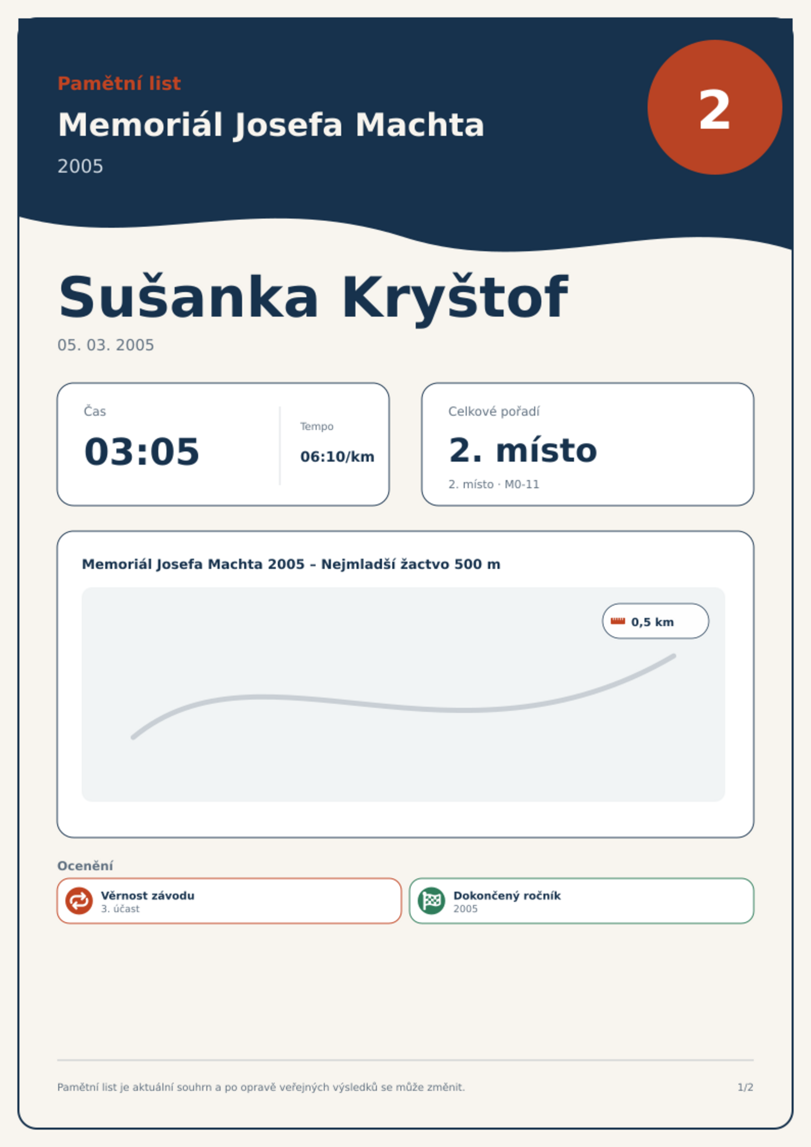Click the finish time 03:05
811x1147 pixels.
(x=141, y=451)
